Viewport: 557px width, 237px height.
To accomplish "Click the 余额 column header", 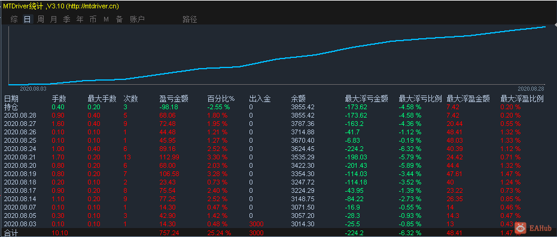I will click(x=299, y=99).
